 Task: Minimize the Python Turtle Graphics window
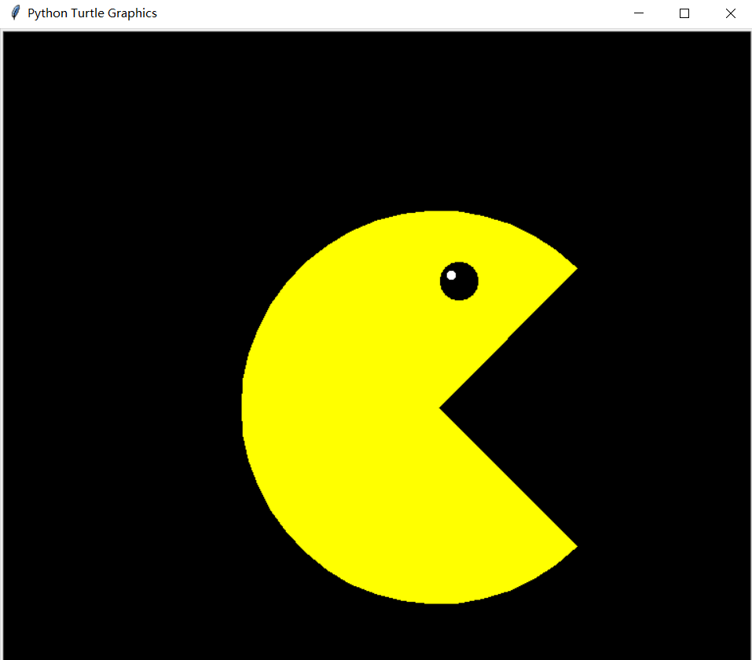click(639, 13)
